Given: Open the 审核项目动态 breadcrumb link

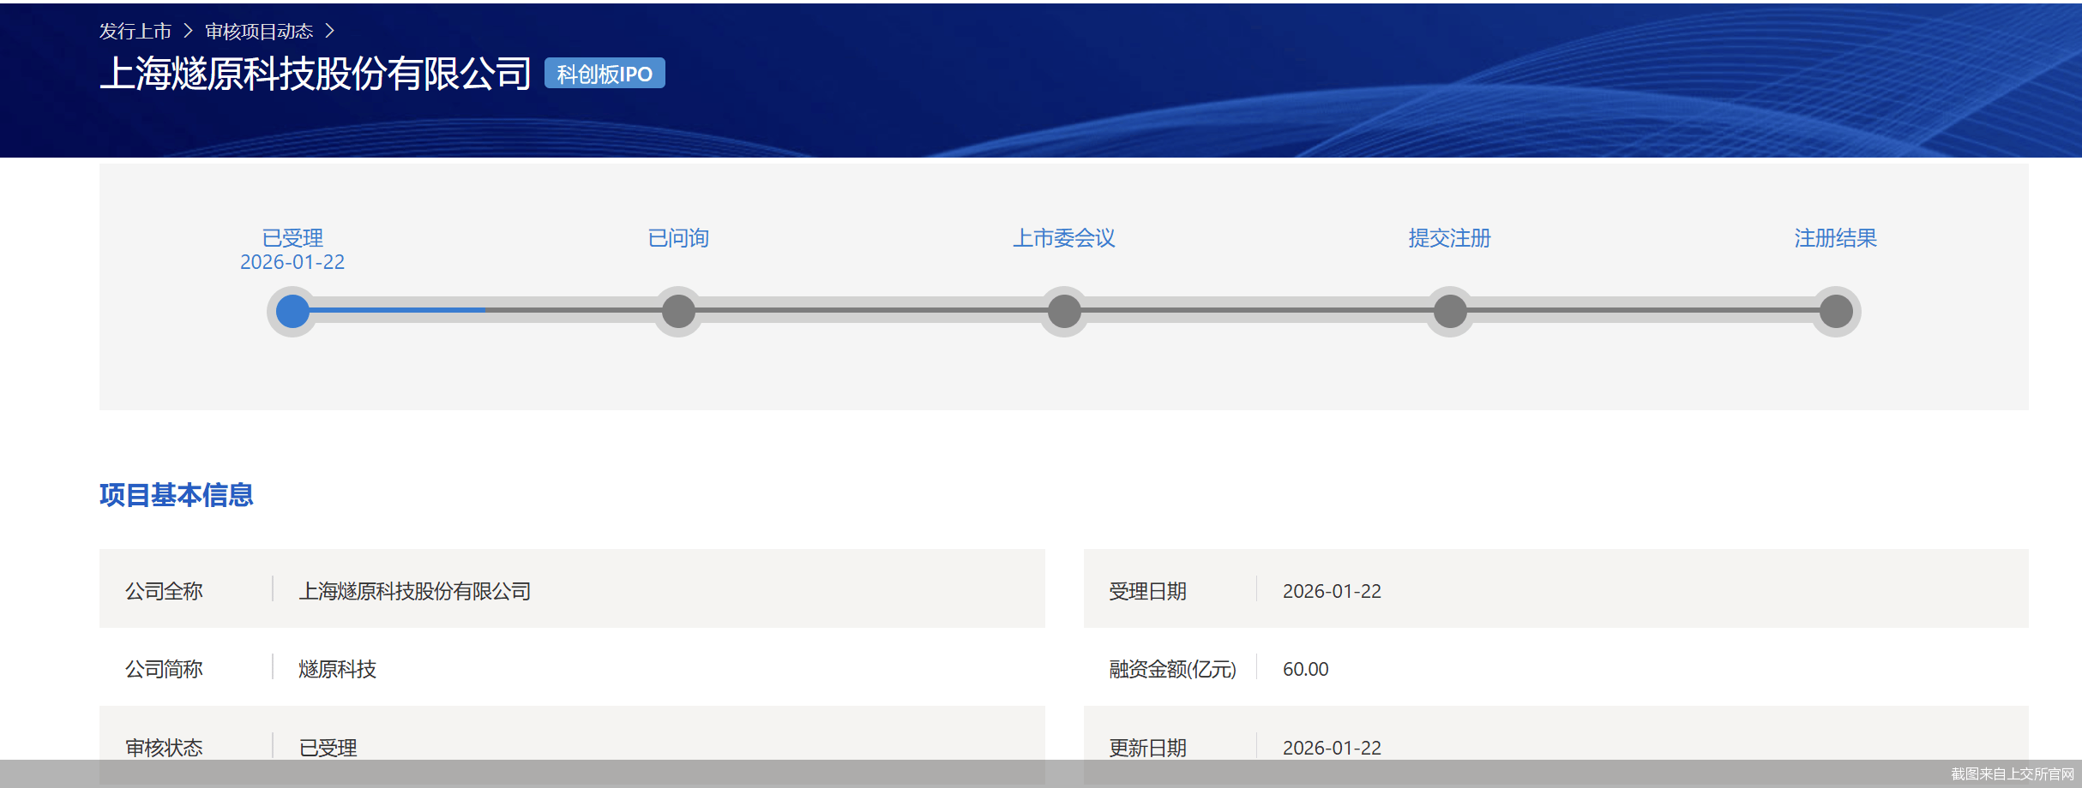Looking at the screenshot, I should (259, 32).
